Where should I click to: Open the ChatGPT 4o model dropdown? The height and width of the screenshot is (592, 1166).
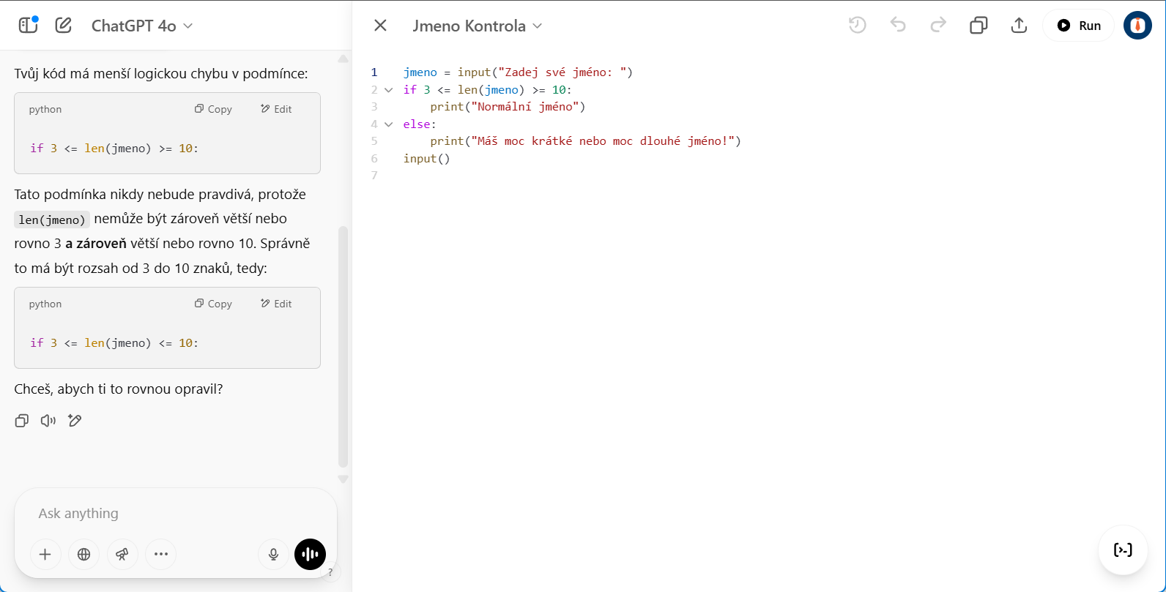142,26
